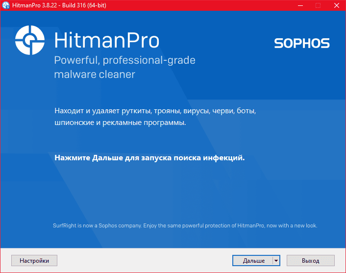Viewport: 346px width, 273px height.
Task: Close the HitmanPro window
Action: 337,5
